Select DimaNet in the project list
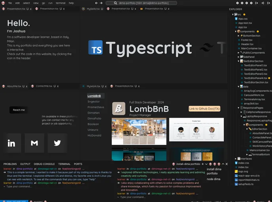 tap(93, 113)
